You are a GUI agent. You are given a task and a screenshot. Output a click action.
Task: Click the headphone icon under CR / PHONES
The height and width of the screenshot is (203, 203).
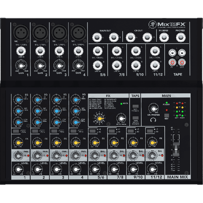tap(153, 120)
